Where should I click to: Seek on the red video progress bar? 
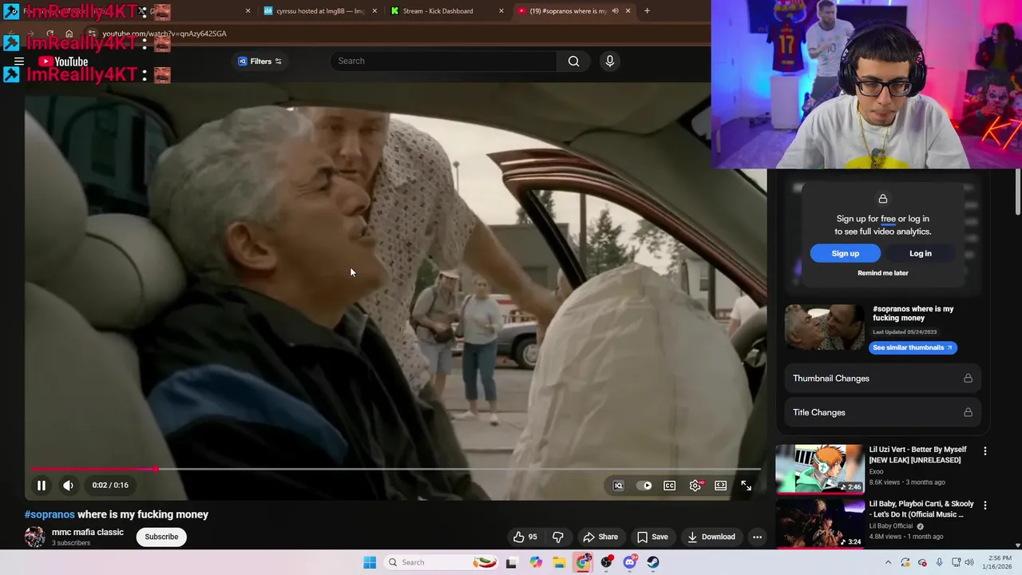[395, 470]
